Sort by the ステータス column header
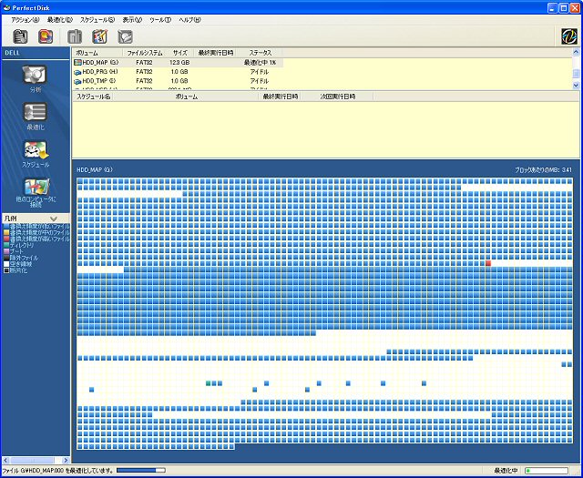The image size is (583, 478). [x=260, y=53]
